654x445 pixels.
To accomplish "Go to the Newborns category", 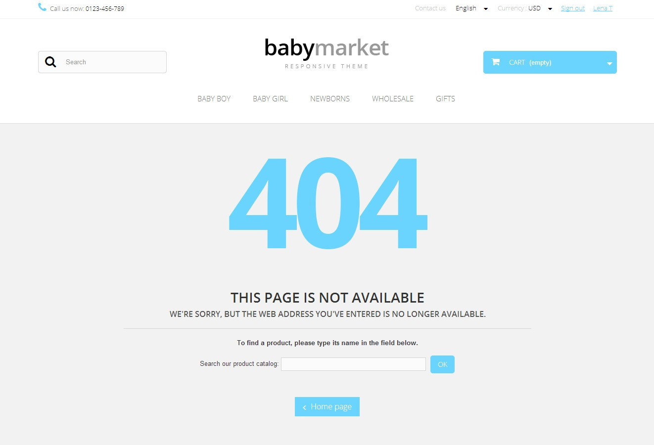I will tap(330, 99).
